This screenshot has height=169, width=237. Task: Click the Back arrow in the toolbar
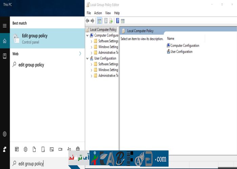(88, 21)
